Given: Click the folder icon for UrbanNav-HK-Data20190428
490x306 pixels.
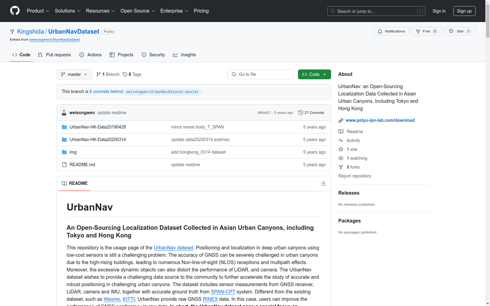Looking at the screenshot, I should click(x=64, y=127).
